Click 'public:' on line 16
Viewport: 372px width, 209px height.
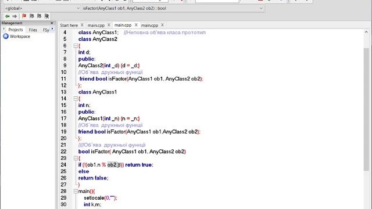pyautogui.click(x=87, y=112)
